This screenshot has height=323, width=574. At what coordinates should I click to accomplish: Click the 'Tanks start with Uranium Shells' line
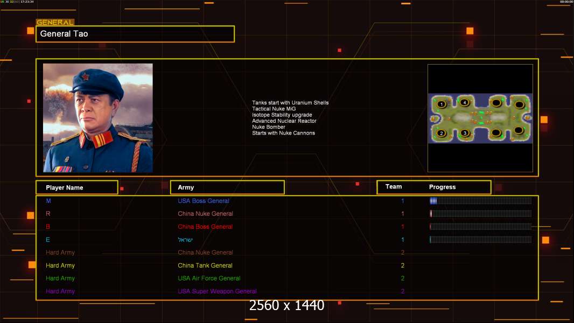[x=290, y=103]
